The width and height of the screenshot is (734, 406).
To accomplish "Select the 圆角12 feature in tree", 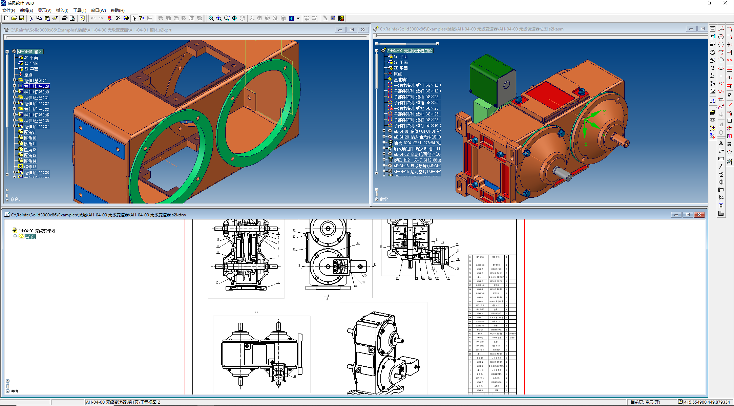I will (30, 149).
